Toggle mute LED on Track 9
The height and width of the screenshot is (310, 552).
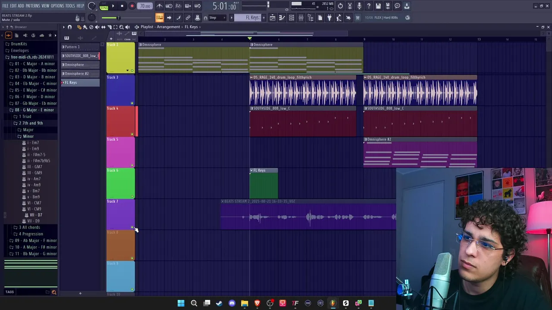(x=132, y=289)
